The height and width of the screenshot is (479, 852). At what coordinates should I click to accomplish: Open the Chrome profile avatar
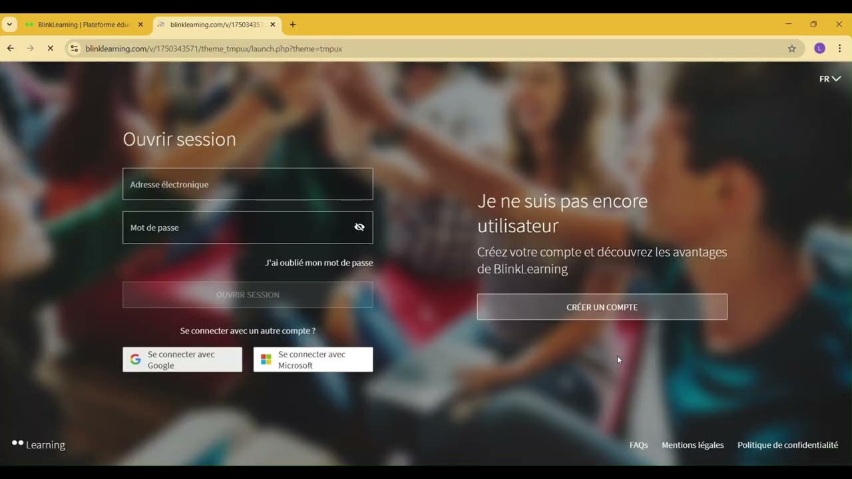pos(819,49)
